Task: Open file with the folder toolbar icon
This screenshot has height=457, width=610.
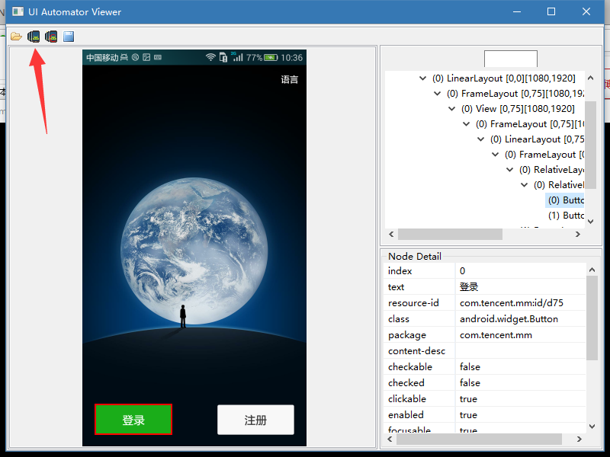Action: point(16,37)
